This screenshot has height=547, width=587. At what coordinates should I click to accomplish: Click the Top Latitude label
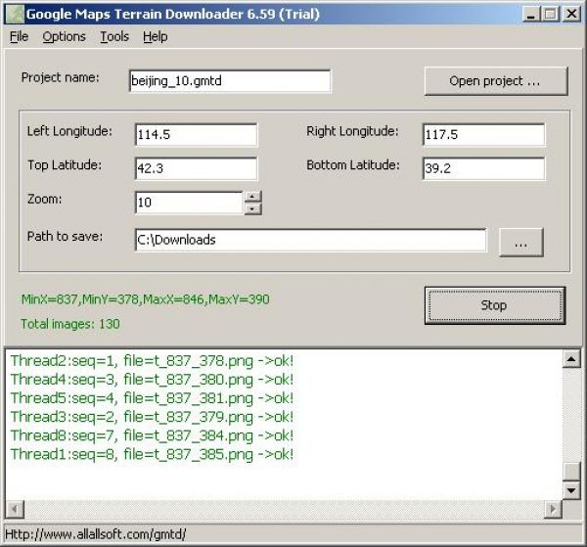click(x=65, y=165)
